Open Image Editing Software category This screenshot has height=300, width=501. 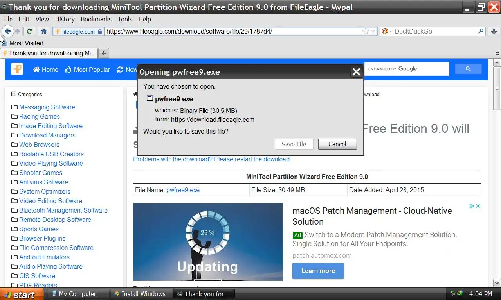51,126
